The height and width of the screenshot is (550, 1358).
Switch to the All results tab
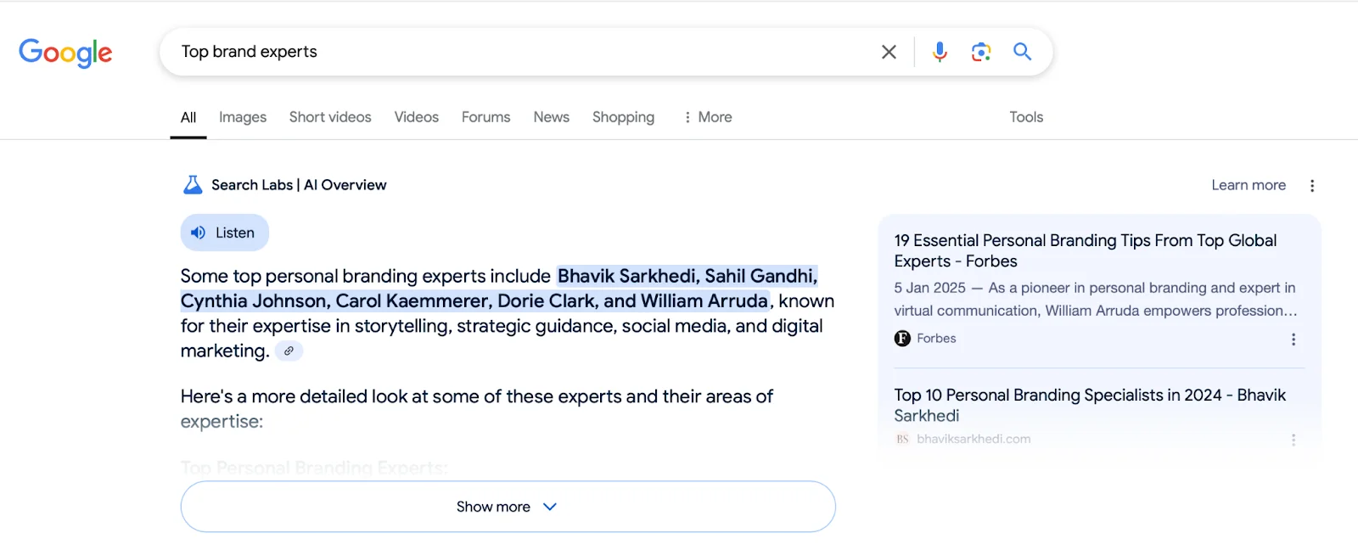tap(188, 117)
